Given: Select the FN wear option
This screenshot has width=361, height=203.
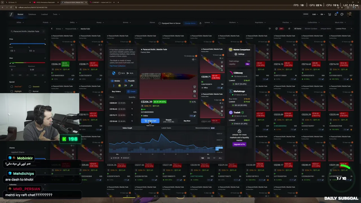Looking at the screenshot, I should (x=12, y=75).
